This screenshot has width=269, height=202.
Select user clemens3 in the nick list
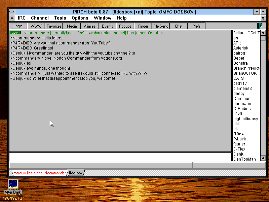246,89
